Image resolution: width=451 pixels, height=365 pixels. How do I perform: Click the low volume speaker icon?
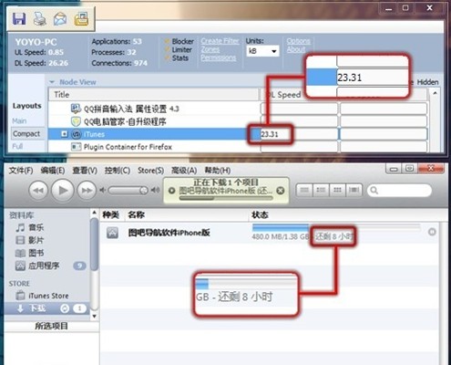[x=103, y=191]
